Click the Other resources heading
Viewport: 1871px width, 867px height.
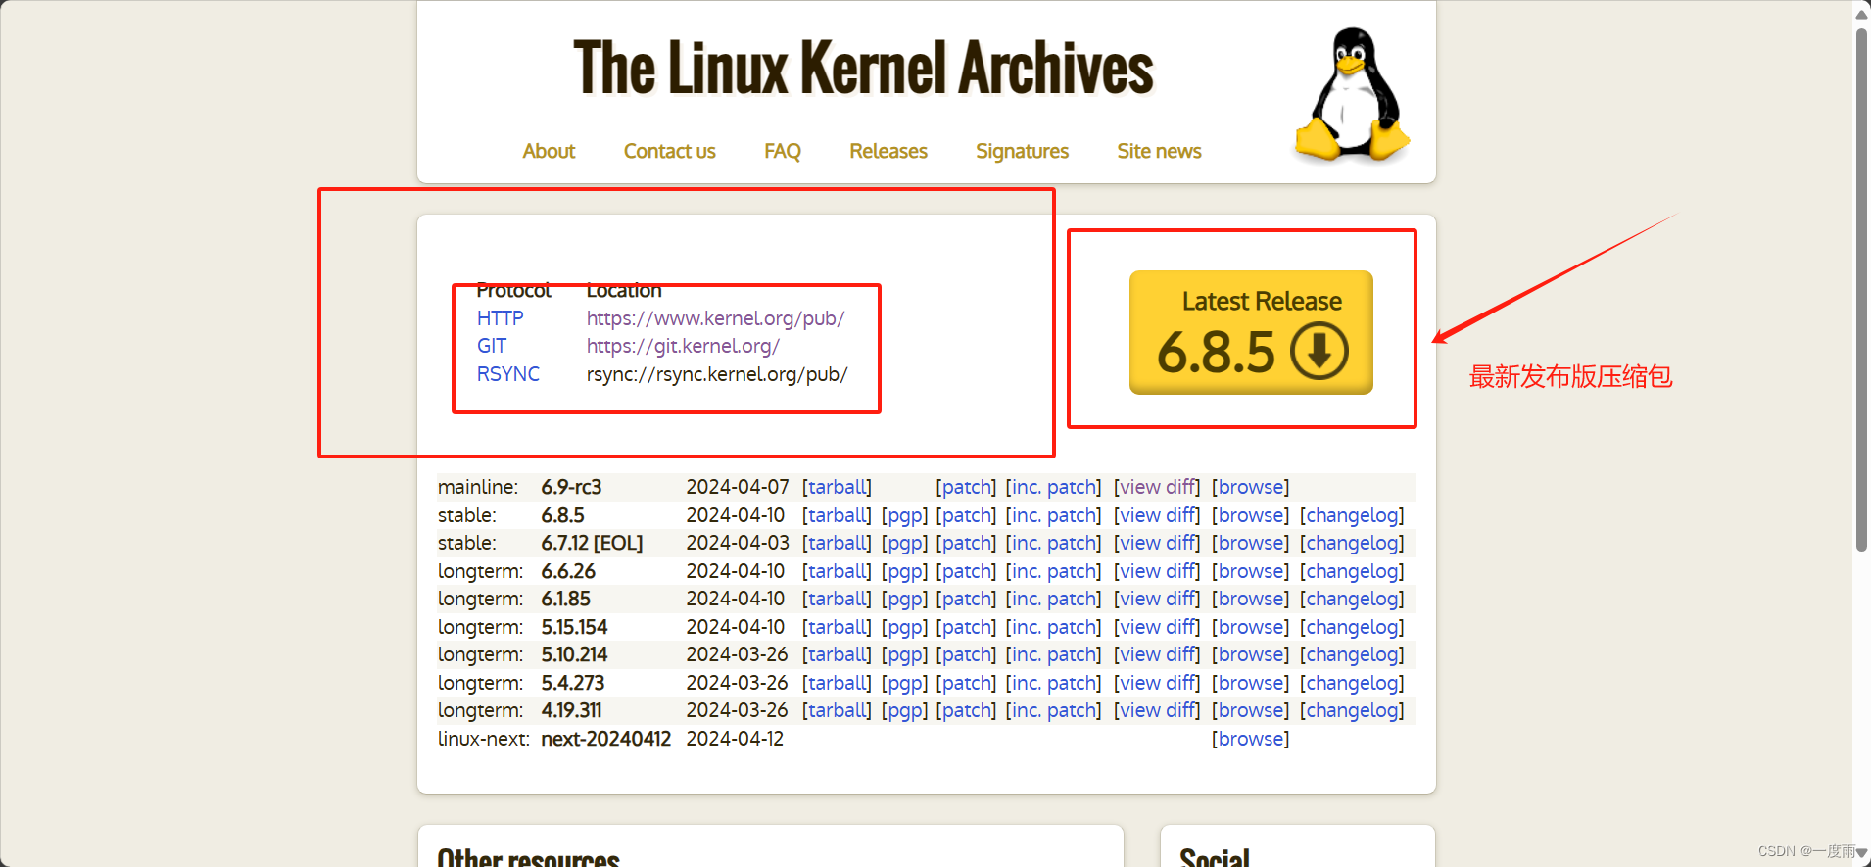pos(528,856)
